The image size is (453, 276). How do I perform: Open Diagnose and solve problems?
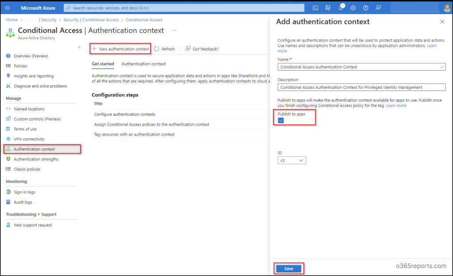[40, 86]
